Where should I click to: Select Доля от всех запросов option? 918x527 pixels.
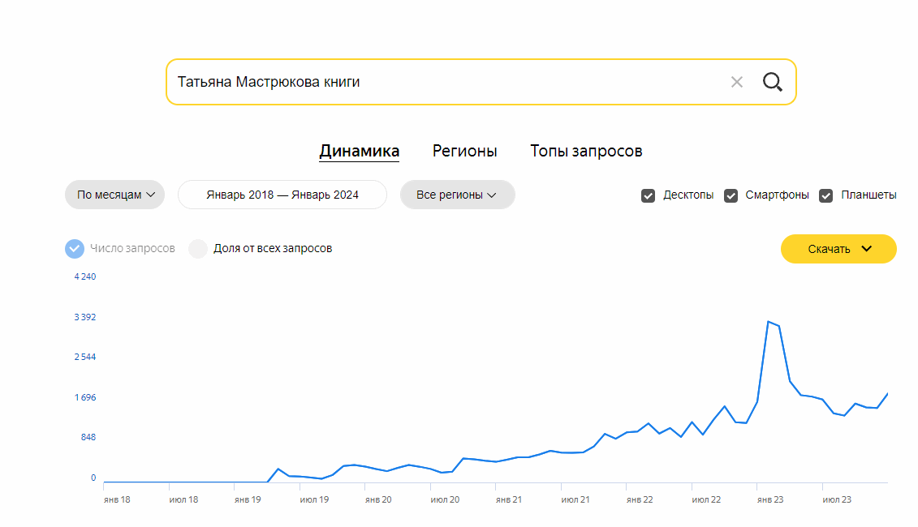[199, 248]
